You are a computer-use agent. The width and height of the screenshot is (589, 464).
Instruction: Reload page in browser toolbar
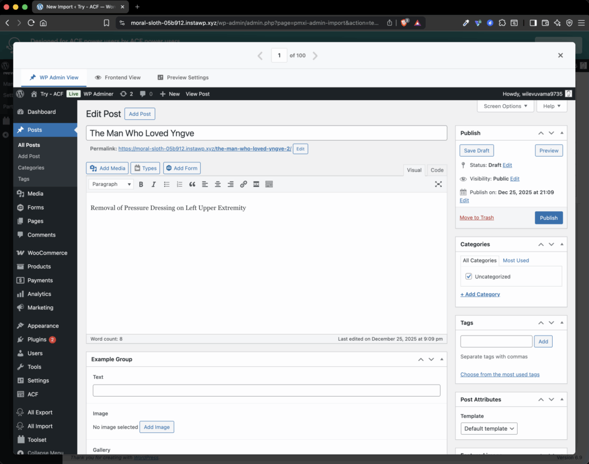tap(31, 23)
